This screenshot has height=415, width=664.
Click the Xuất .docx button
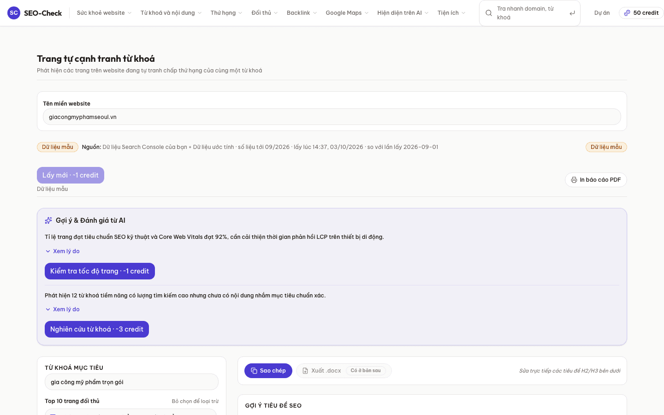[344, 371]
